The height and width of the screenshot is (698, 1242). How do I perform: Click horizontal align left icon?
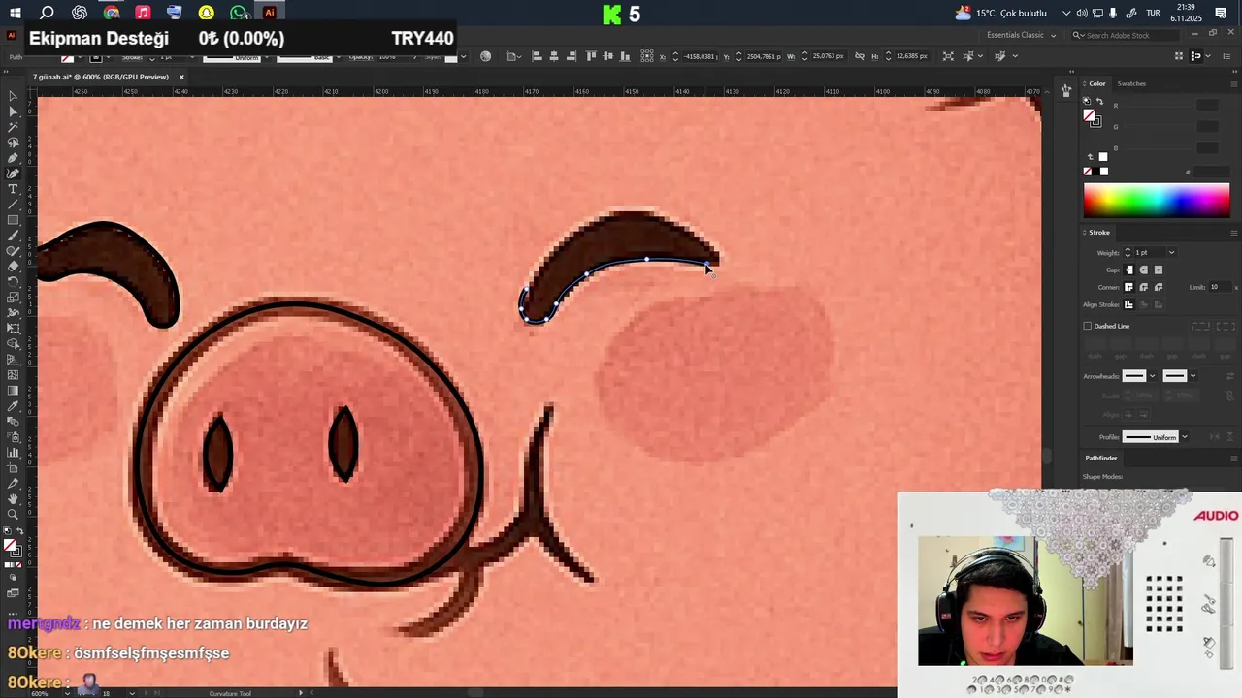(x=537, y=56)
